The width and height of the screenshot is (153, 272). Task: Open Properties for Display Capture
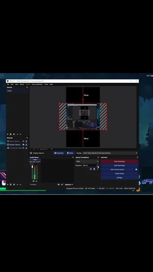59,153
